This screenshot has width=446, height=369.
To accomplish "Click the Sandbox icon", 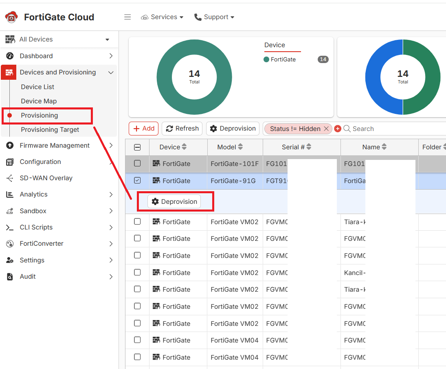I will 10,211.
